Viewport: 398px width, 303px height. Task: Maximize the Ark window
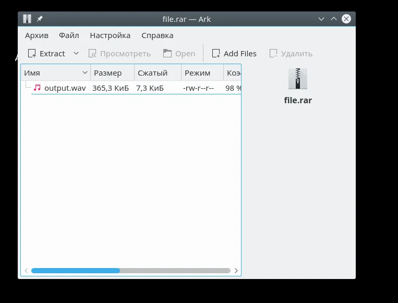tap(334, 19)
